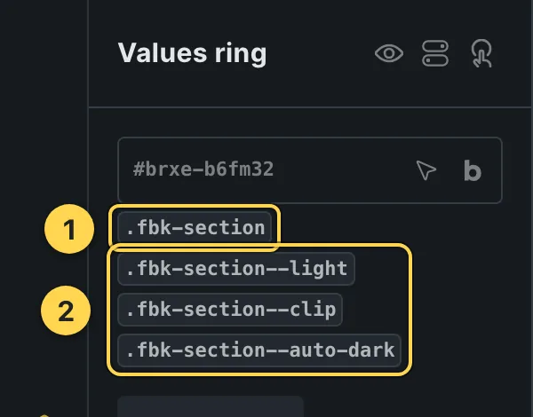Click the yellow number 1 badge
533x417 pixels.
[69, 229]
